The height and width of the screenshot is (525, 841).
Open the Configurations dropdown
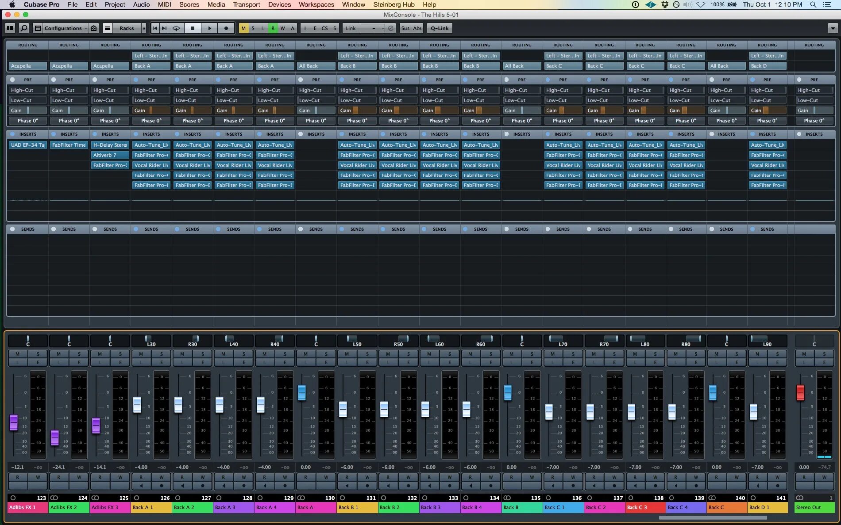point(65,28)
